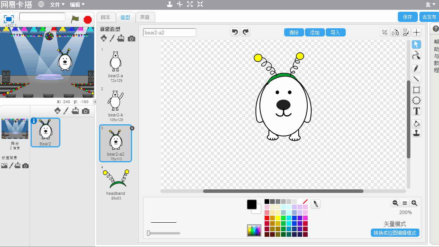Create new sprite from camera
This screenshot has height=247, width=439.
(x=86, y=111)
